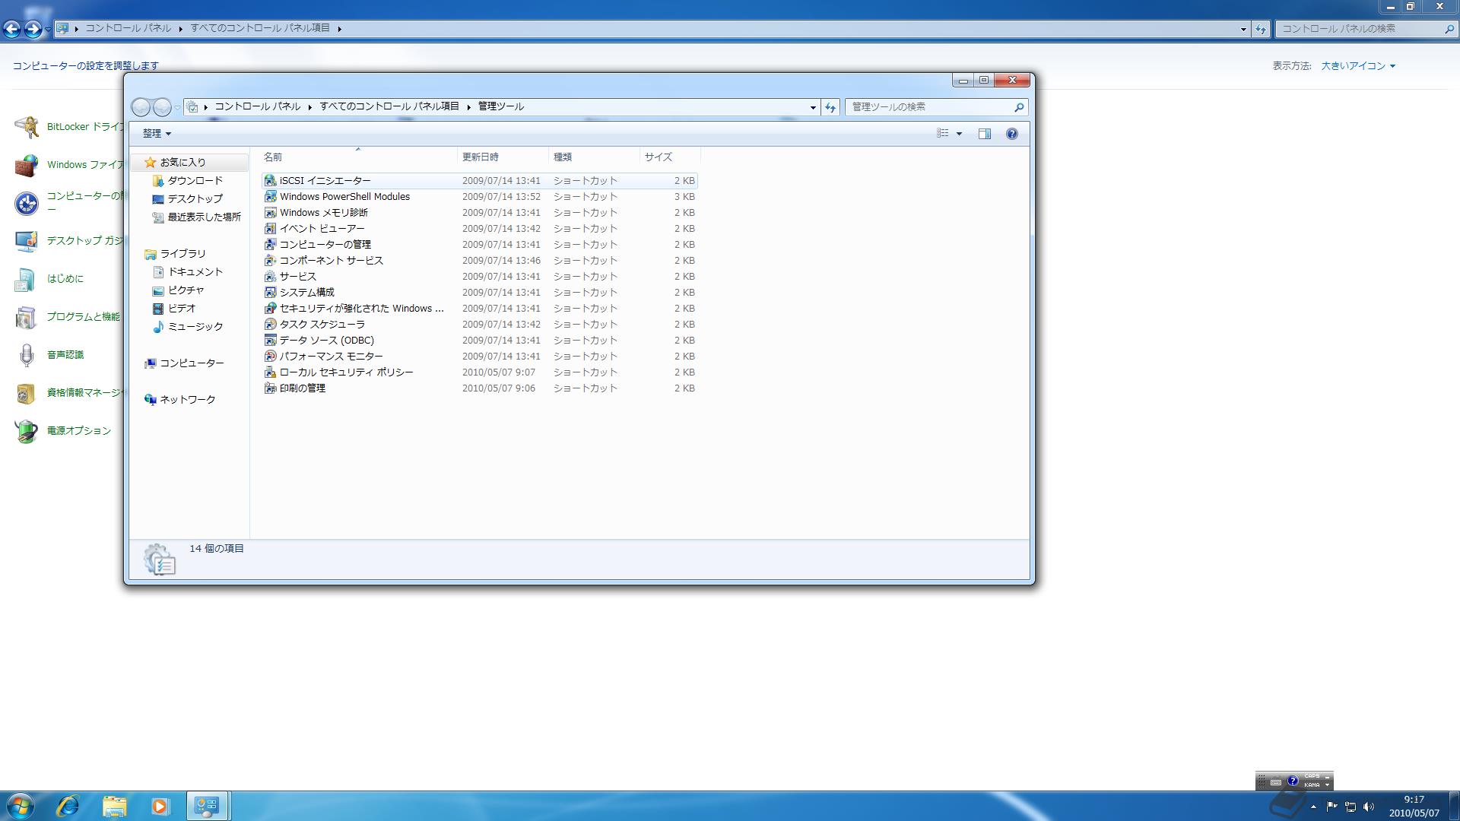Click the volume speaker icon in system tray
The width and height of the screenshot is (1460, 821).
click(1370, 807)
